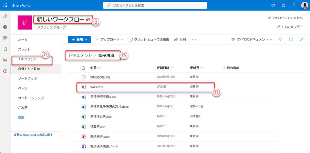Screen dimensions: 310x153
Task: Open the help question mark icon
Action: (294, 5)
